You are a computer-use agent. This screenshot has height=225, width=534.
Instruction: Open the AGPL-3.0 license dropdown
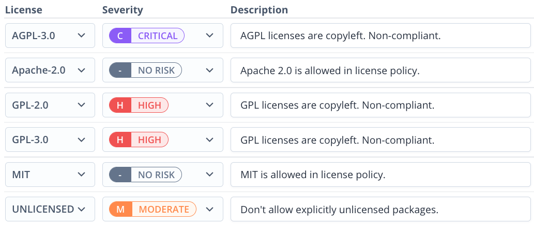click(50, 36)
